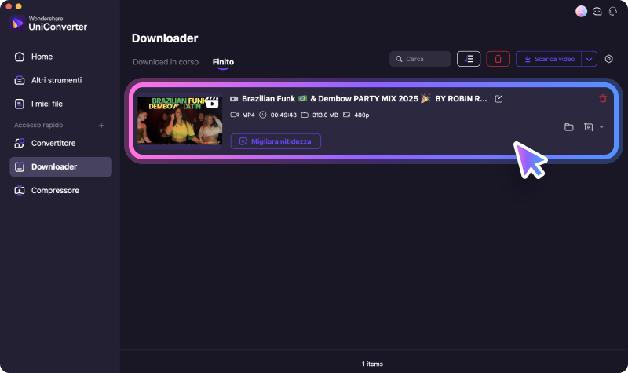Click the red delete-all trash button

[x=498, y=59]
